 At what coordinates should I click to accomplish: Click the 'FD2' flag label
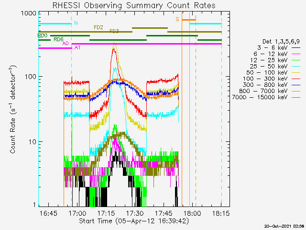(98, 27)
